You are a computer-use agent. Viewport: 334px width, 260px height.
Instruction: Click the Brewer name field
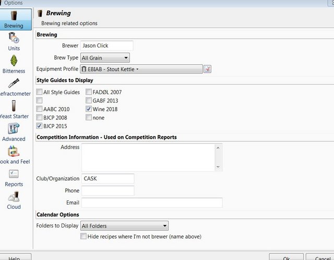tap(107, 46)
